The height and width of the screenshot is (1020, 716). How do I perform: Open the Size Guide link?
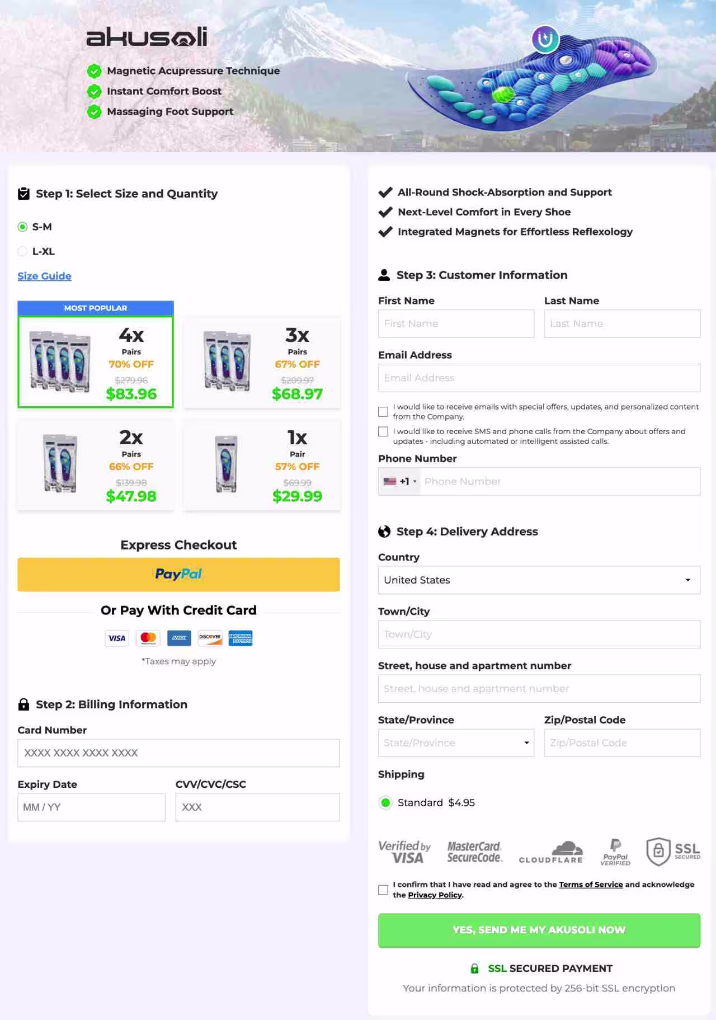[x=44, y=276]
